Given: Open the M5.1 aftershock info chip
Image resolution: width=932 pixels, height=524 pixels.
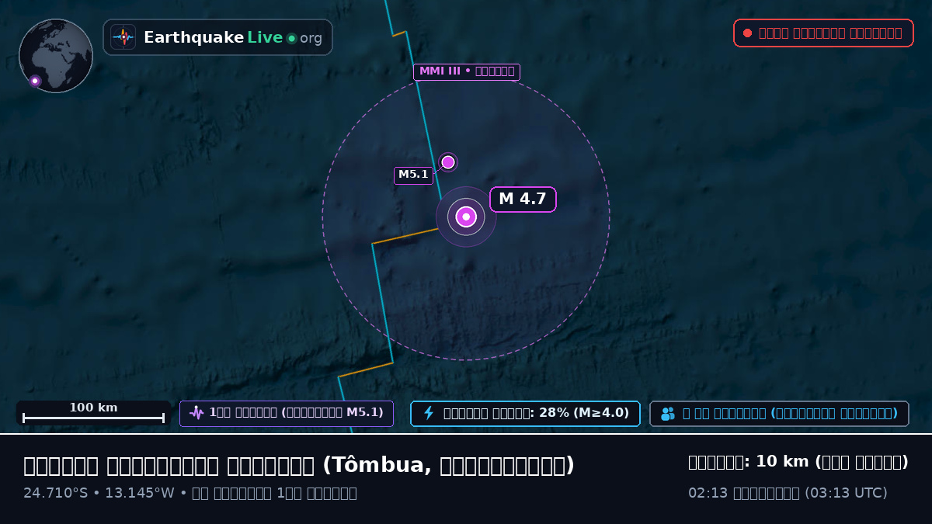Looking at the screenshot, I should tap(287, 414).
